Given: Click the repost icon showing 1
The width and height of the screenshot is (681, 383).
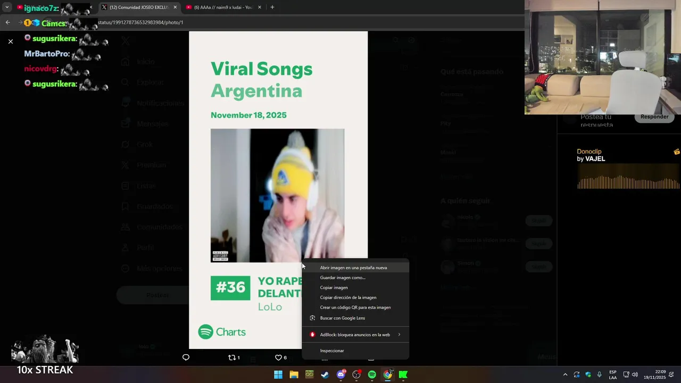Looking at the screenshot, I should (234, 357).
